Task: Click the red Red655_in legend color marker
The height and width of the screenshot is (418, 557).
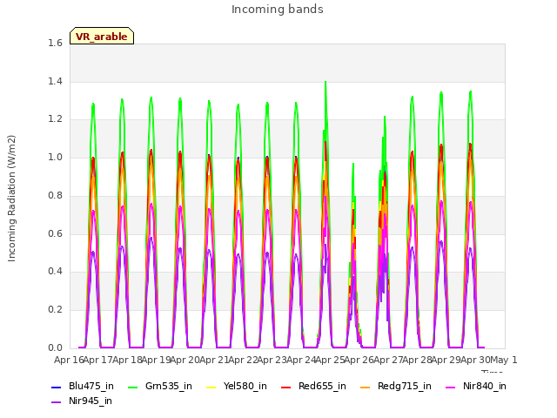Action: 285,387
